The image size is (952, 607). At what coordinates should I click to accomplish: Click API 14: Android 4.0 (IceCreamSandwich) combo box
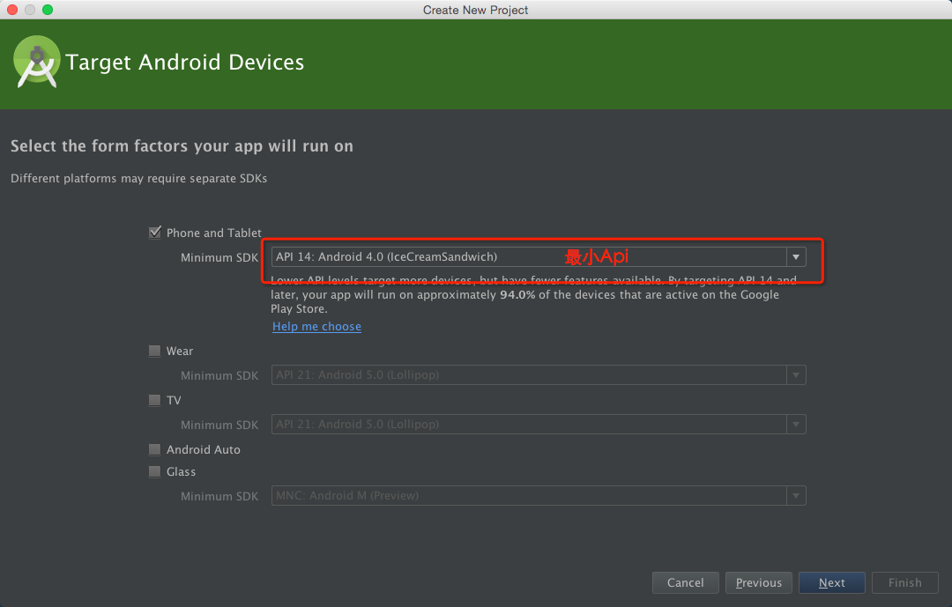(x=539, y=256)
